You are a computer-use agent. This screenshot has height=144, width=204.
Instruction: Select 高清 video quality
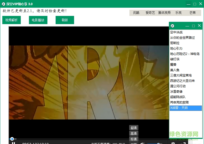coord(134,133)
